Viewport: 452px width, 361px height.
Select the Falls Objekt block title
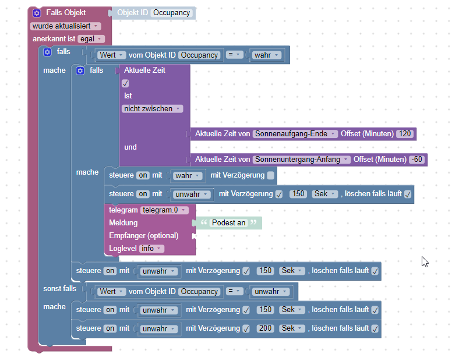(x=66, y=13)
